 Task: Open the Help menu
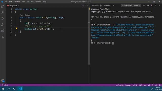[x=45, y=2]
